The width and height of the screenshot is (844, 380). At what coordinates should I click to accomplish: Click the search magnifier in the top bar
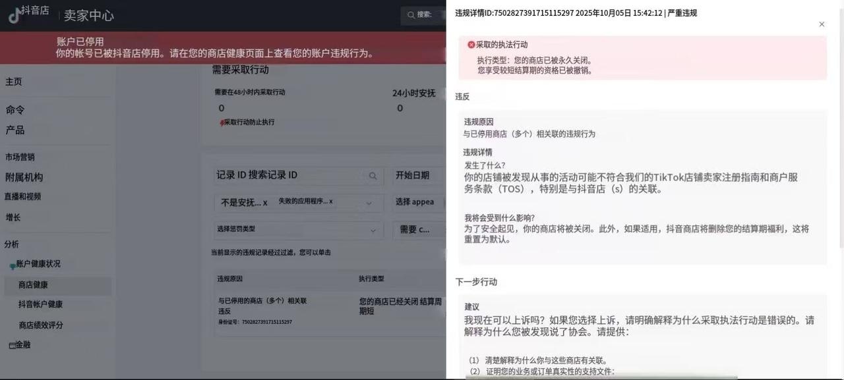coord(411,14)
